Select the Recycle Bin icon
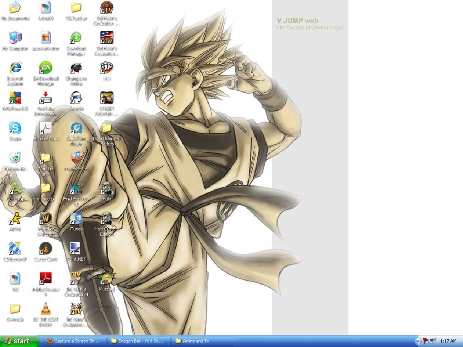463x347 pixels. 15,158
